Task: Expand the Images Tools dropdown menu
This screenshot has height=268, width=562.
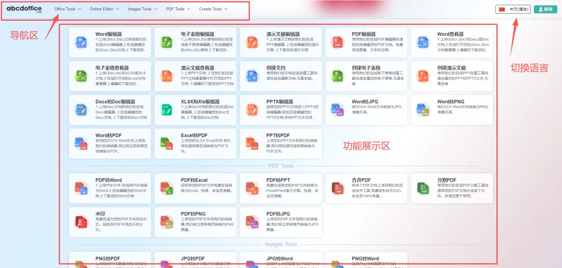Action: [x=142, y=9]
